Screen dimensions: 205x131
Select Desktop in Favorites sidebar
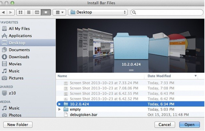click(x=28, y=43)
